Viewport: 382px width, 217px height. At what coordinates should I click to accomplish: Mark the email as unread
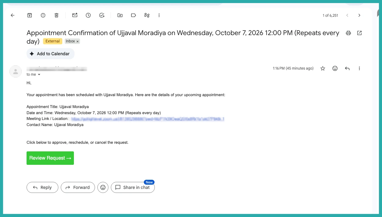pyautogui.click(x=75, y=15)
